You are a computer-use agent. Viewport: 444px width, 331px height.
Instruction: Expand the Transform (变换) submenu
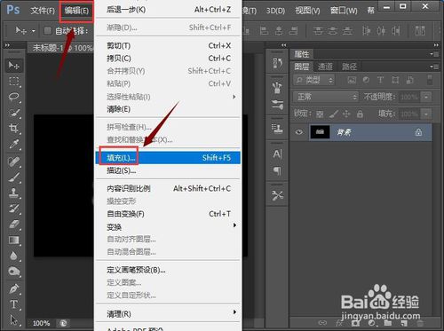234,225
